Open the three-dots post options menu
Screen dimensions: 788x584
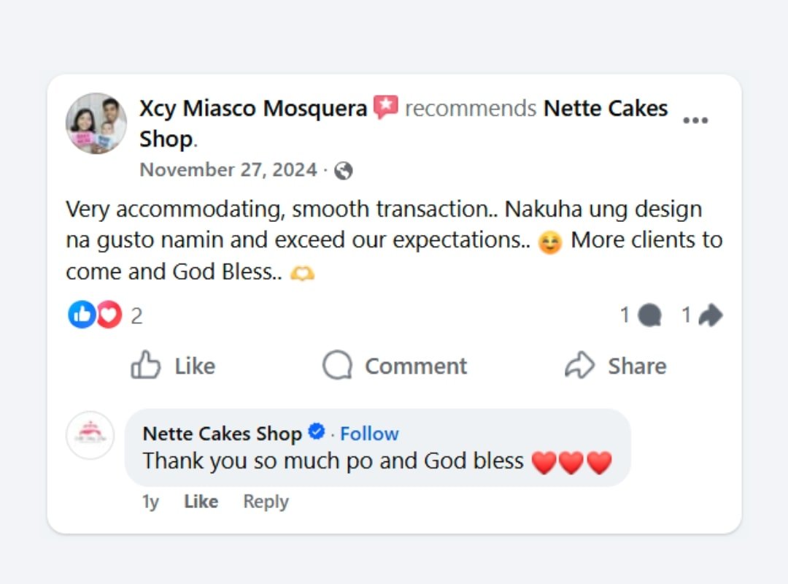(695, 121)
